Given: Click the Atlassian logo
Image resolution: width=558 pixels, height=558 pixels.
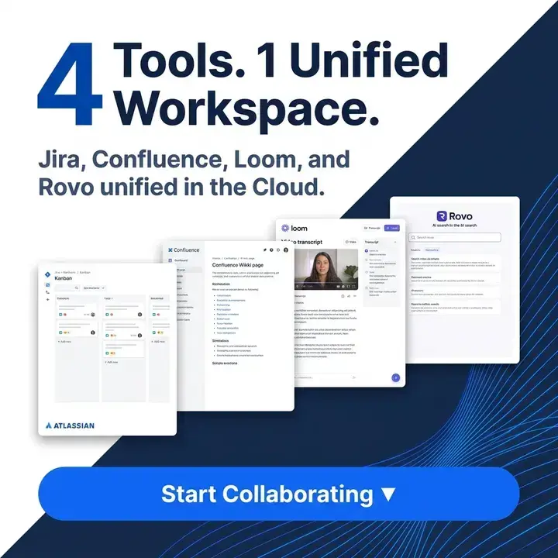Looking at the screenshot, I should coord(70,425).
